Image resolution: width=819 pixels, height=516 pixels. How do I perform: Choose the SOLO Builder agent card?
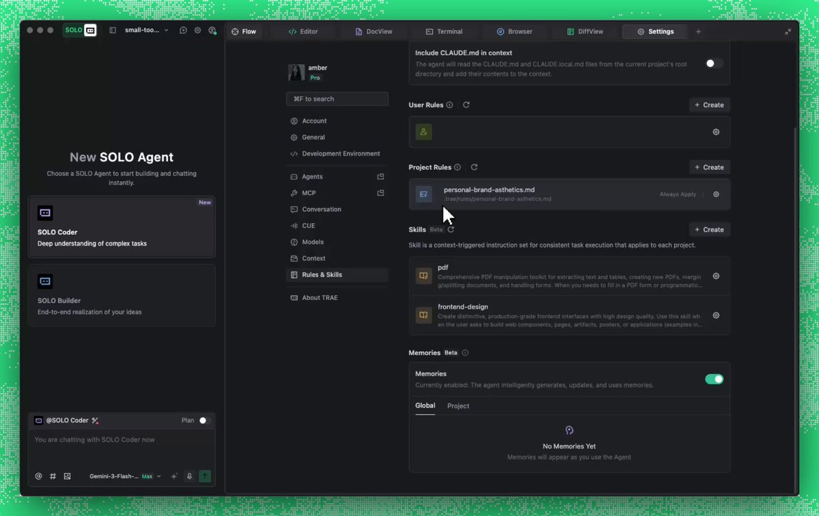tap(121, 295)
